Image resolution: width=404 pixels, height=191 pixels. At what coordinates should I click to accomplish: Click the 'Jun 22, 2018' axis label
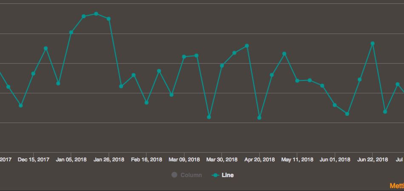[x=373, y=160]
